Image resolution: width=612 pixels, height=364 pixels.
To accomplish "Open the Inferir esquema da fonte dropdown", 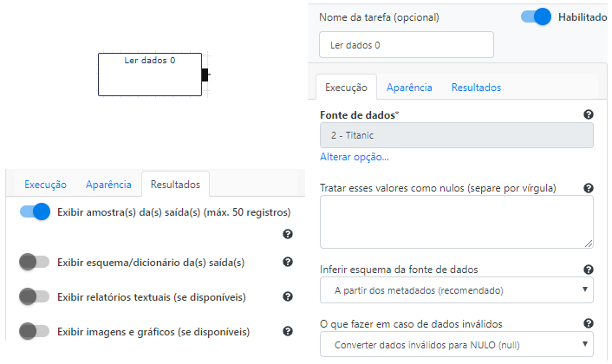I will point(457,290).
